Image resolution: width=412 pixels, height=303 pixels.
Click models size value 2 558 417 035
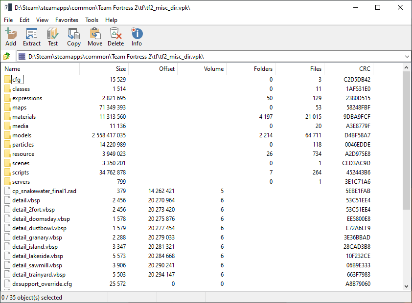coord(109,135)
